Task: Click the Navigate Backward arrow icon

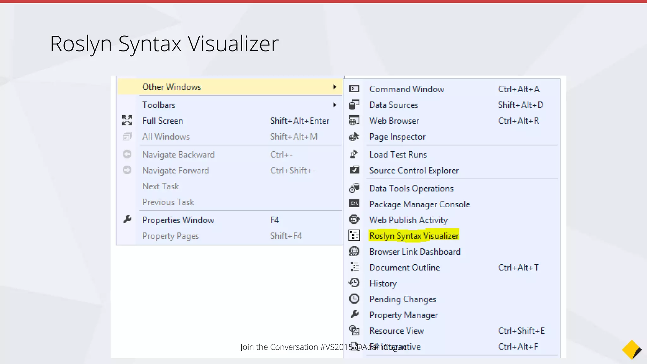Action: tap(127, 154)
